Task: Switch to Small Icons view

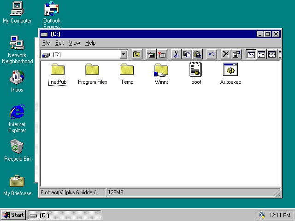Action: 261,54
